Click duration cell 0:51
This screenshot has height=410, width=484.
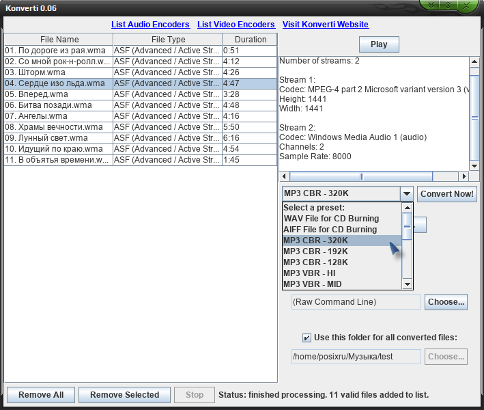click(x=250, y=51)
